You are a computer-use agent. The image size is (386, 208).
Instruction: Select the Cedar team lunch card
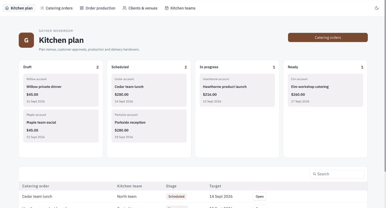tap(149, 90)
